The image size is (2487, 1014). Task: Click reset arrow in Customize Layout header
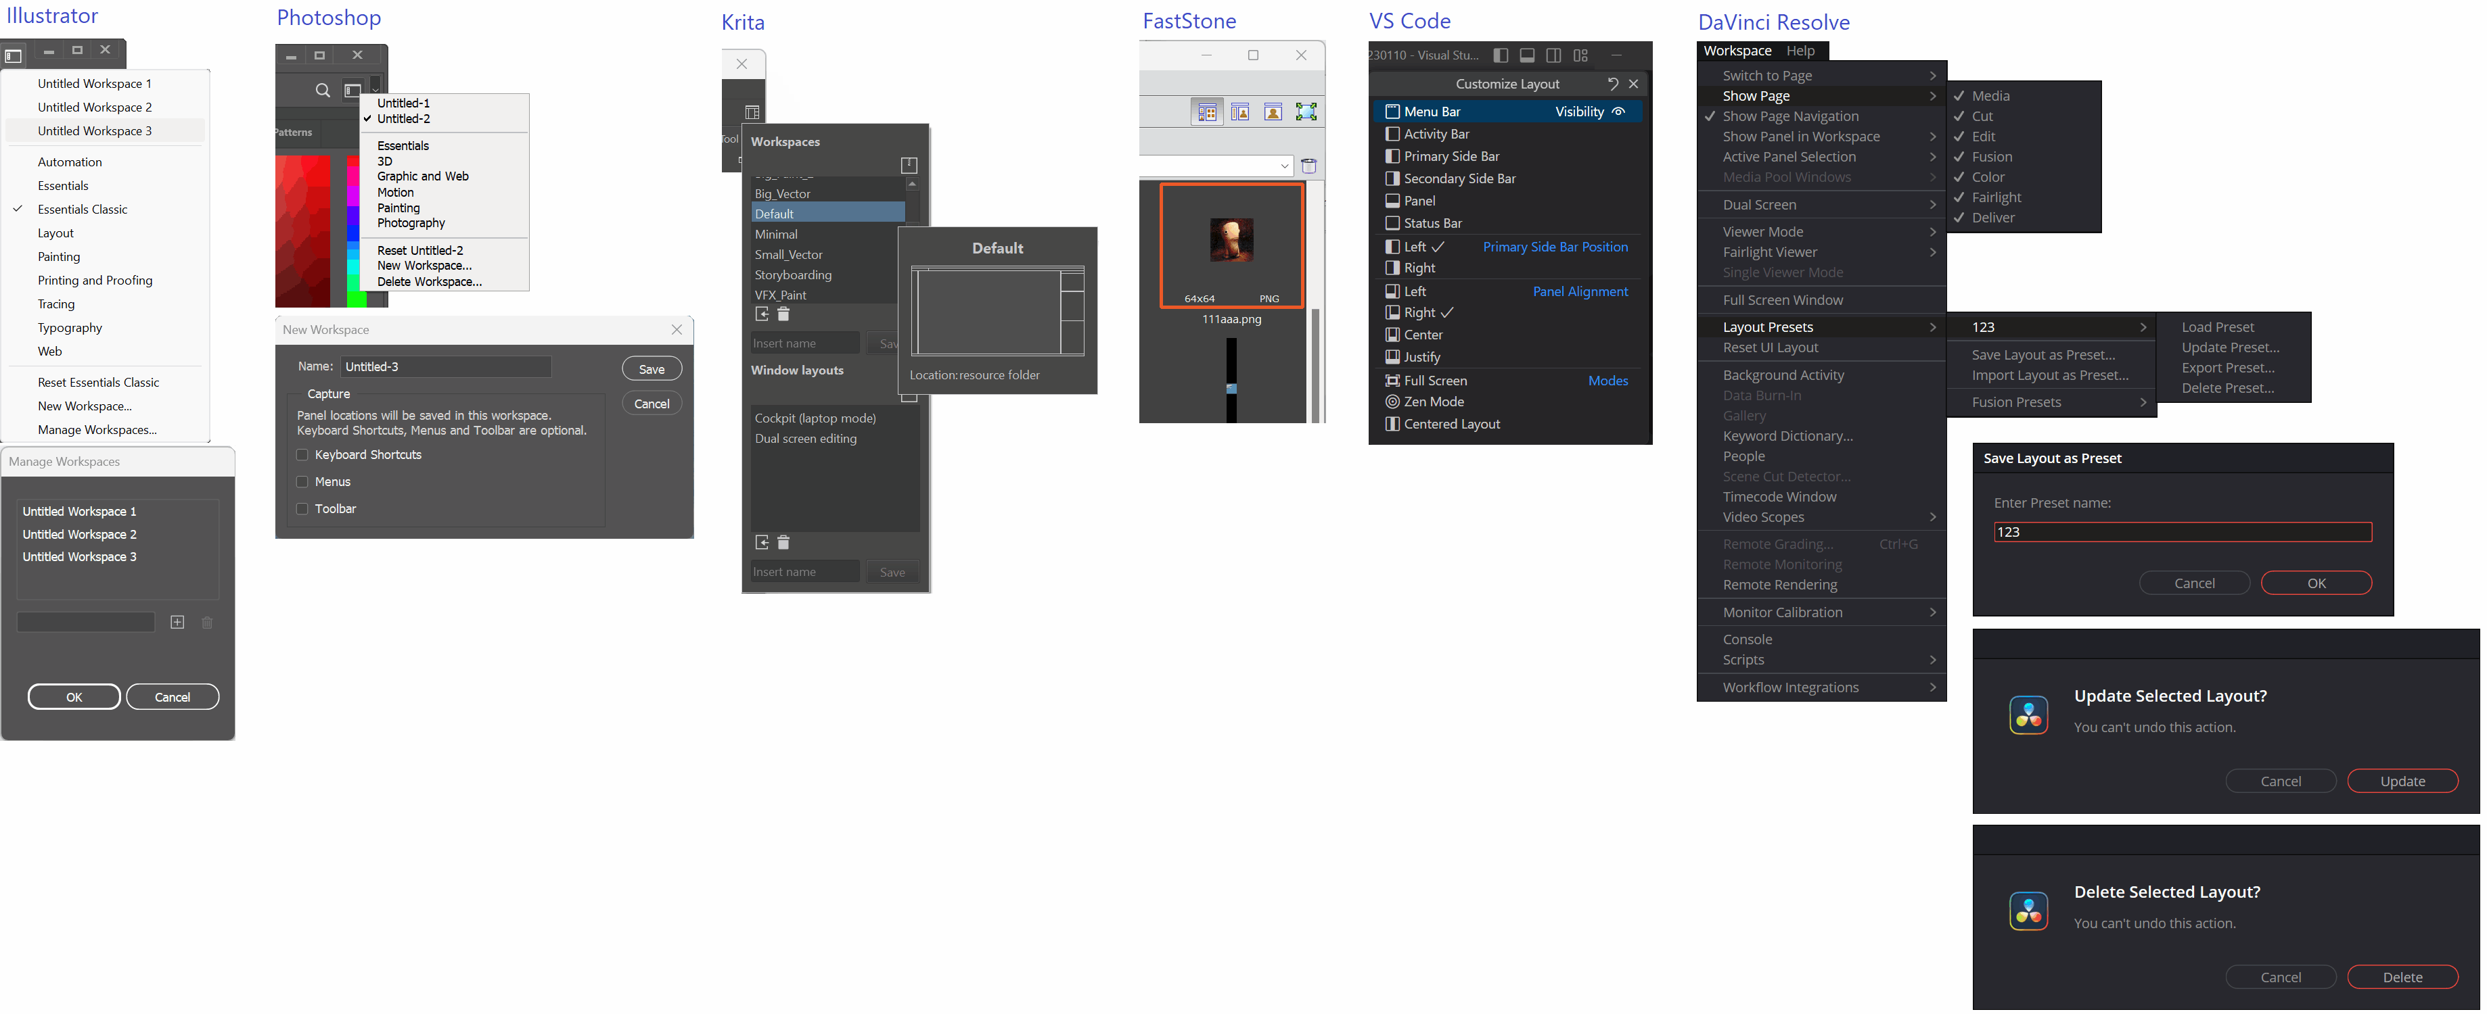coord(1612,84)
